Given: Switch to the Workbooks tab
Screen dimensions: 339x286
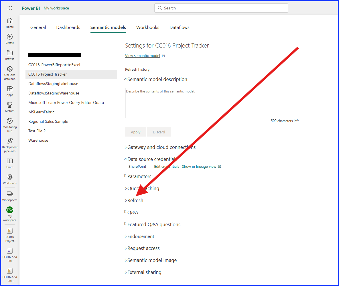Looking at the screenshot, I should click(148, 27).
